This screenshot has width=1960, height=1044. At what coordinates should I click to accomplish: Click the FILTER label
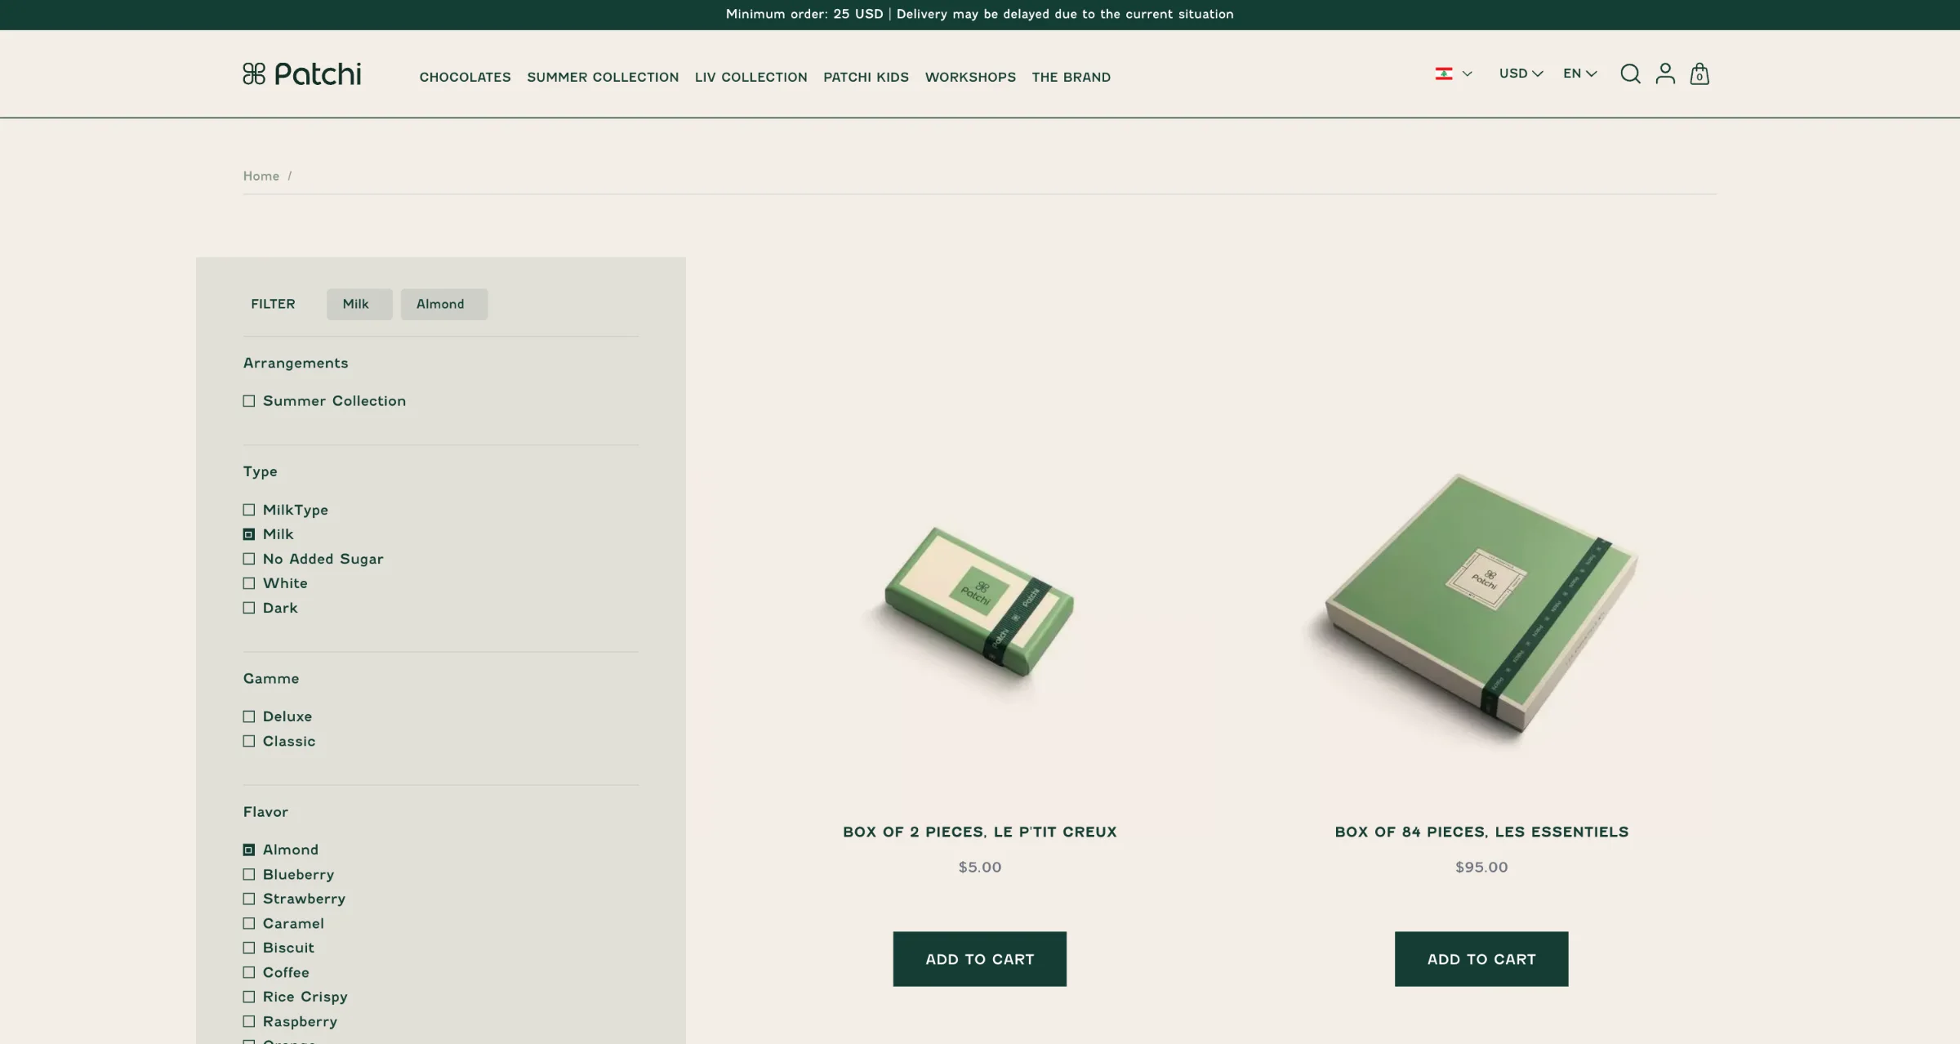273,304
